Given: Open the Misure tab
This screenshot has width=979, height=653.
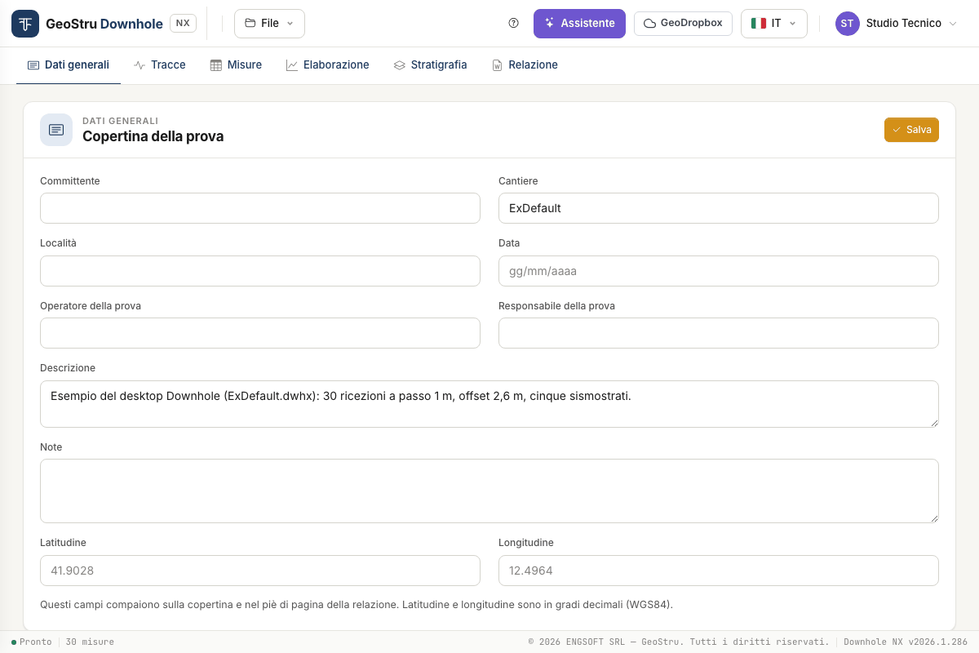Looking at the screenshot, I should coord(236,65).
